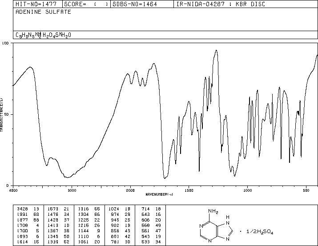Click peak table entry 1345
This screenshot has width=318, height=246.
[x=53, y=237]
